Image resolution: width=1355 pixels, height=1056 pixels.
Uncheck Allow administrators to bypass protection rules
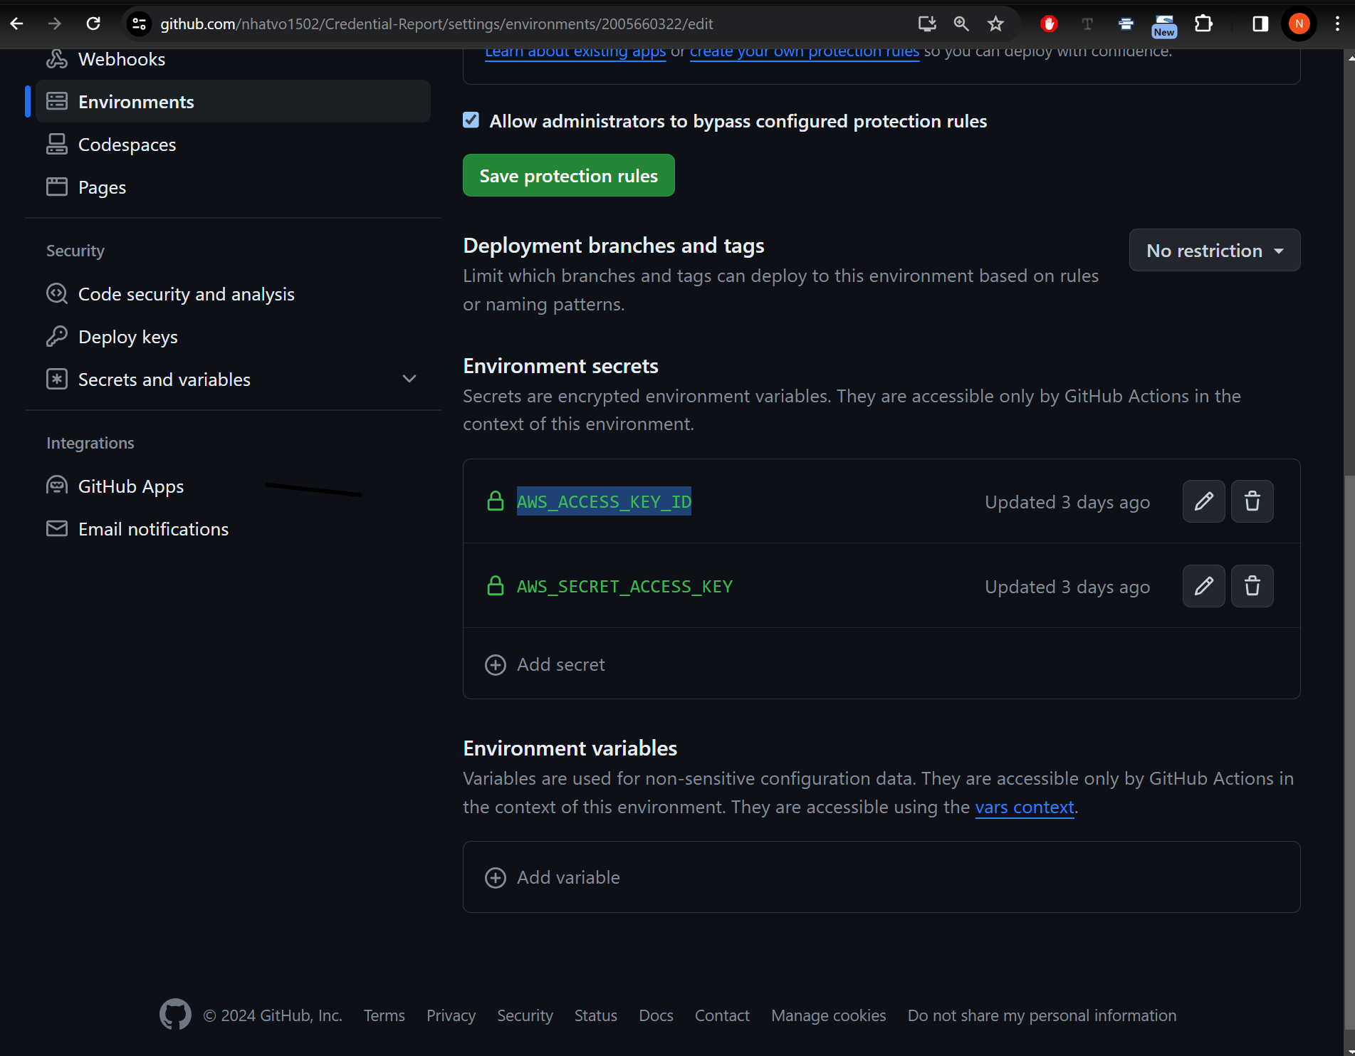coord(471,120)
